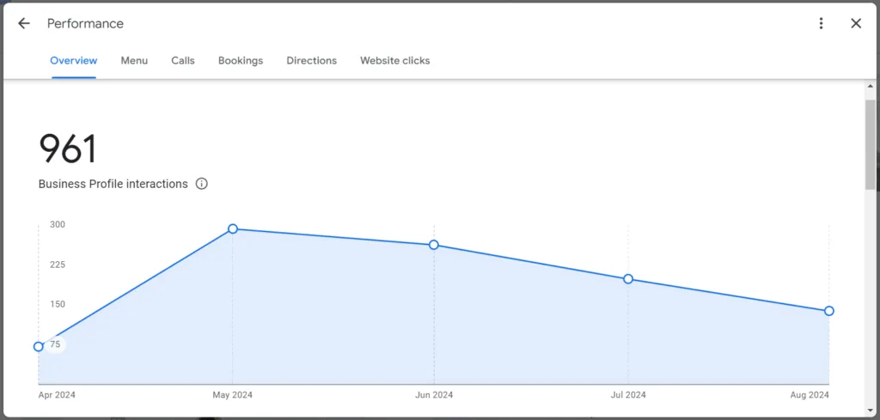Click the Business Profile interactions label
The height and width of the screenshot is (420, 880).
113,184
